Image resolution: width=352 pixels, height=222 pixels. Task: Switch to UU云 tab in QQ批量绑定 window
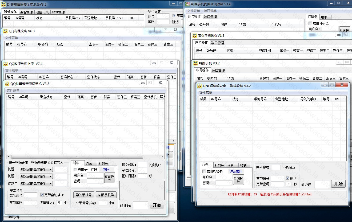pyautogui.click(x=91, y=163)
